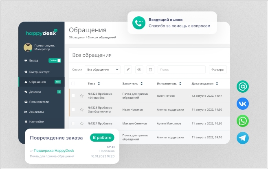Star ticket №1327 Проблема
The width and height of the screenshot is (268, 169).
pyautogui.click(x=82, y=123)
